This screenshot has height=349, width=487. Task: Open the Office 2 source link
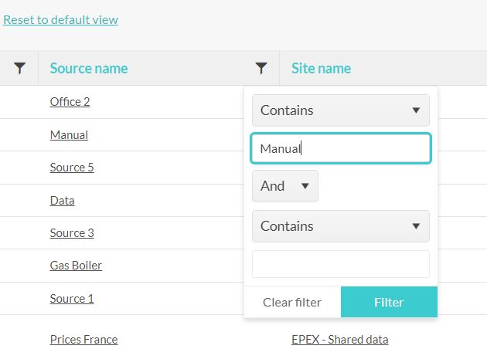point(70,102)
